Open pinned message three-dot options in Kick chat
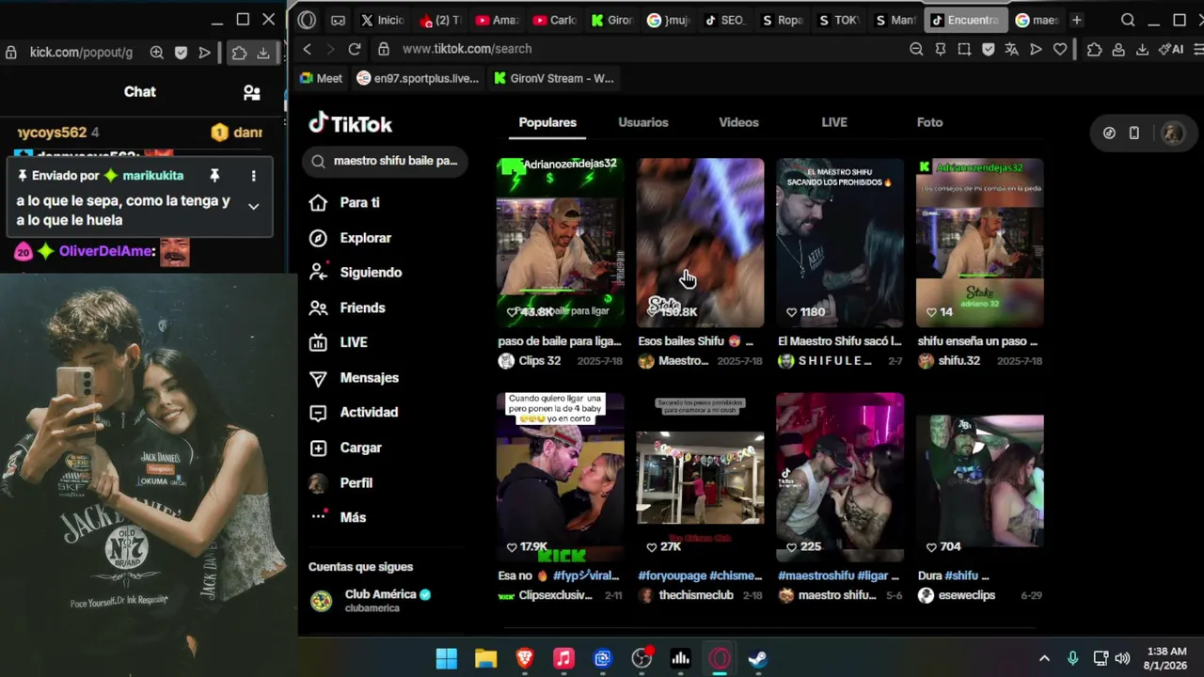The height and width of the screenshot is (677, 1204). point(253,176)
